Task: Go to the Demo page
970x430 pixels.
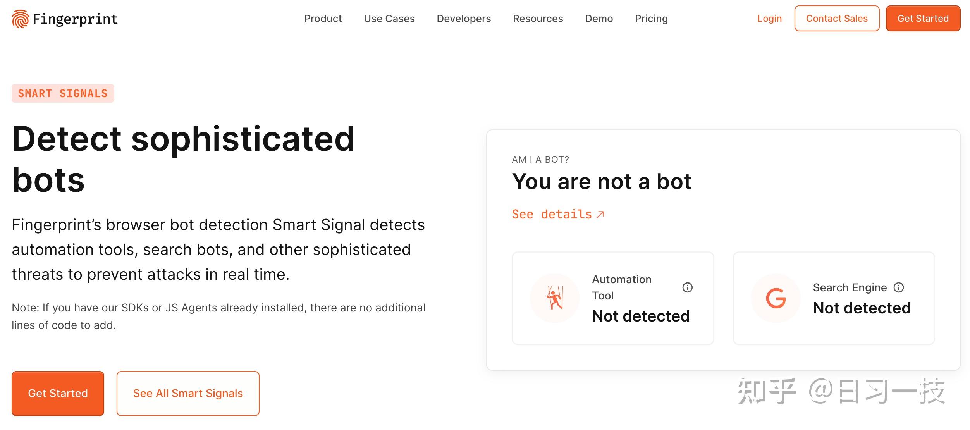Action: pos(599,19)
